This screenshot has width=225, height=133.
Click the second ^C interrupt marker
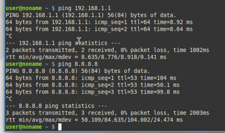point(9,99)
